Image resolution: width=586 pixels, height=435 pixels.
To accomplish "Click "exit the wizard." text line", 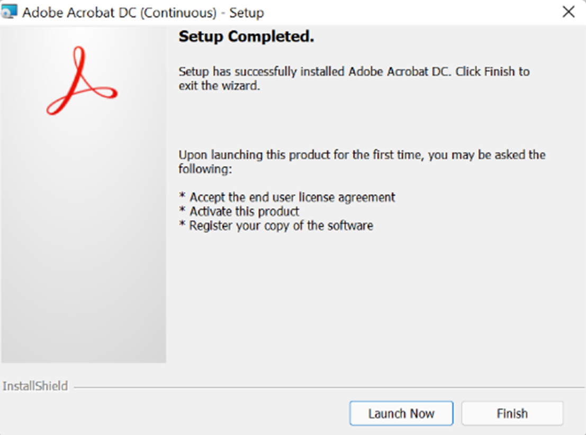I will 219,86.
